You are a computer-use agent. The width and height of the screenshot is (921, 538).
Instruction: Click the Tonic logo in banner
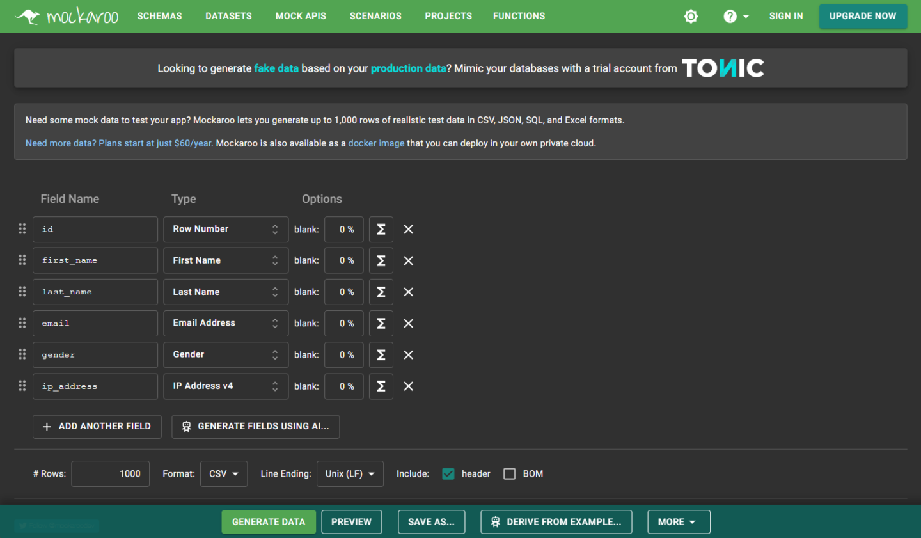[x=723, y=68]
